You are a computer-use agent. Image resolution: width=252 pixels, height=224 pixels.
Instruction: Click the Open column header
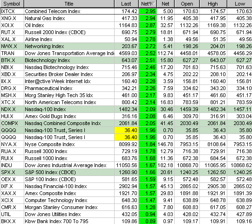[187, 4]
